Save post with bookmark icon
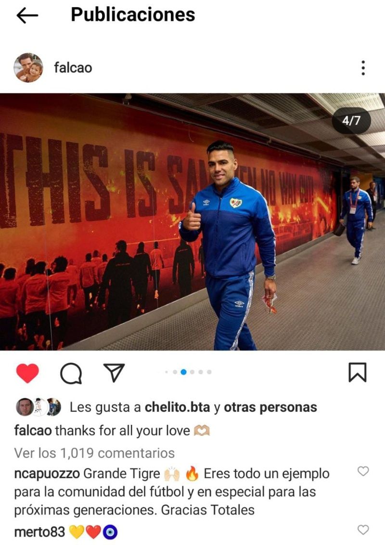The width and height of the screenshot is (385, 545). pos(357,372)
